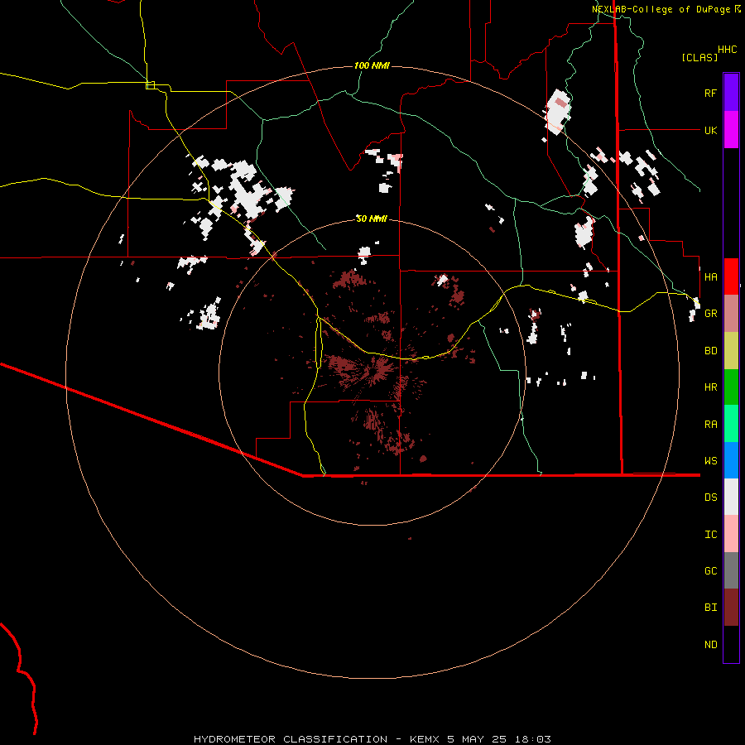Click the HR legend label
Image resolution: width=745 pixels, height=745 pixels.
(710, 387)
